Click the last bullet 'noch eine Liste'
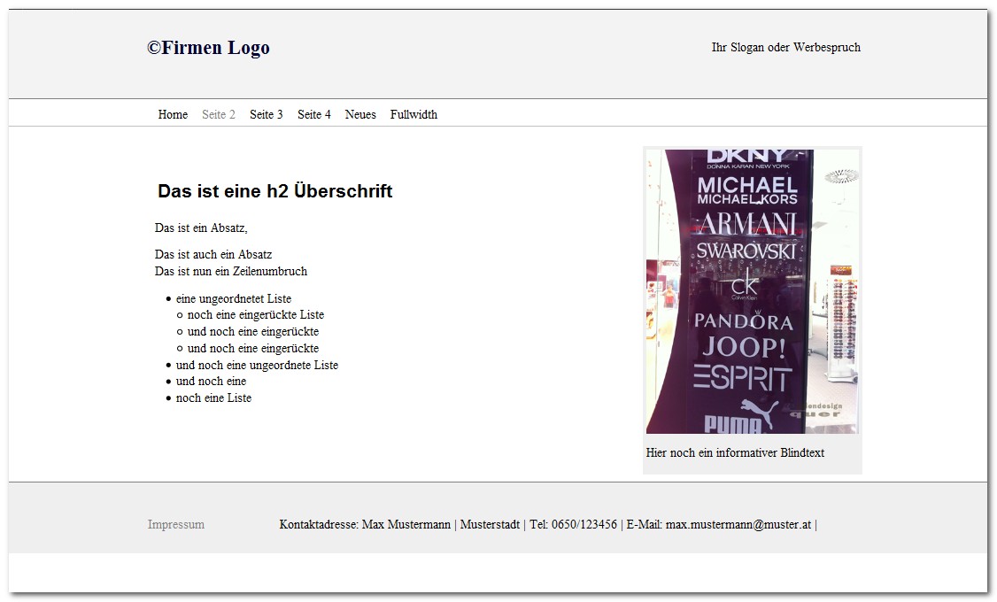 point(213,397)
